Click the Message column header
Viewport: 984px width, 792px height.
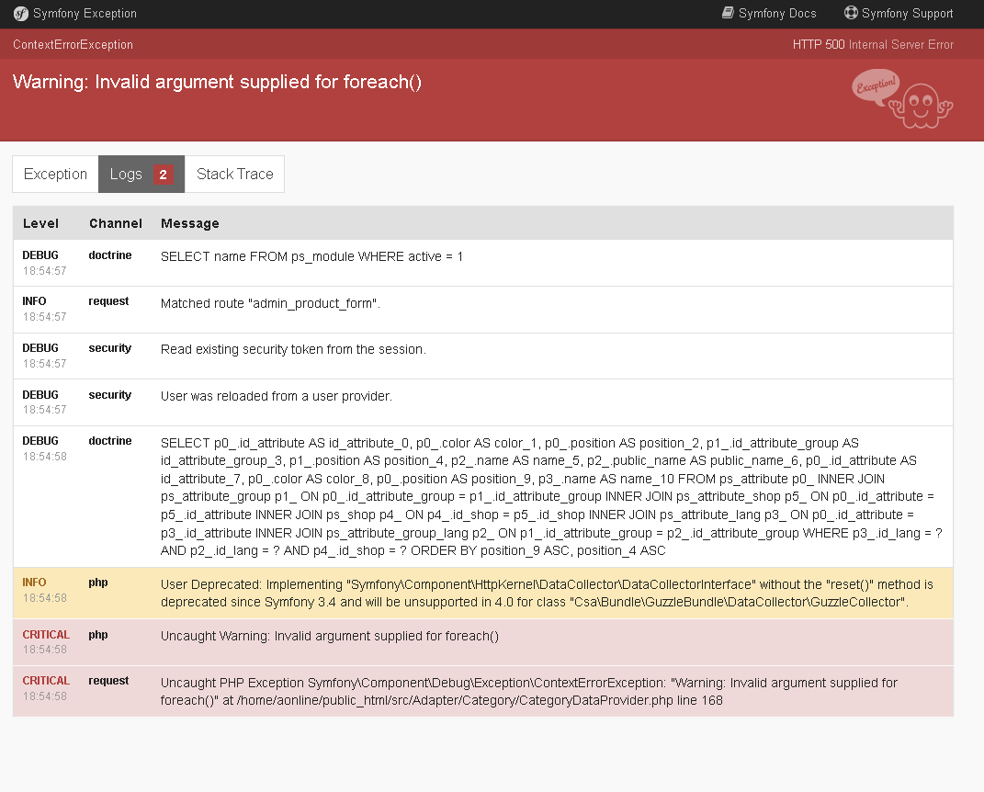click(190, 223)
